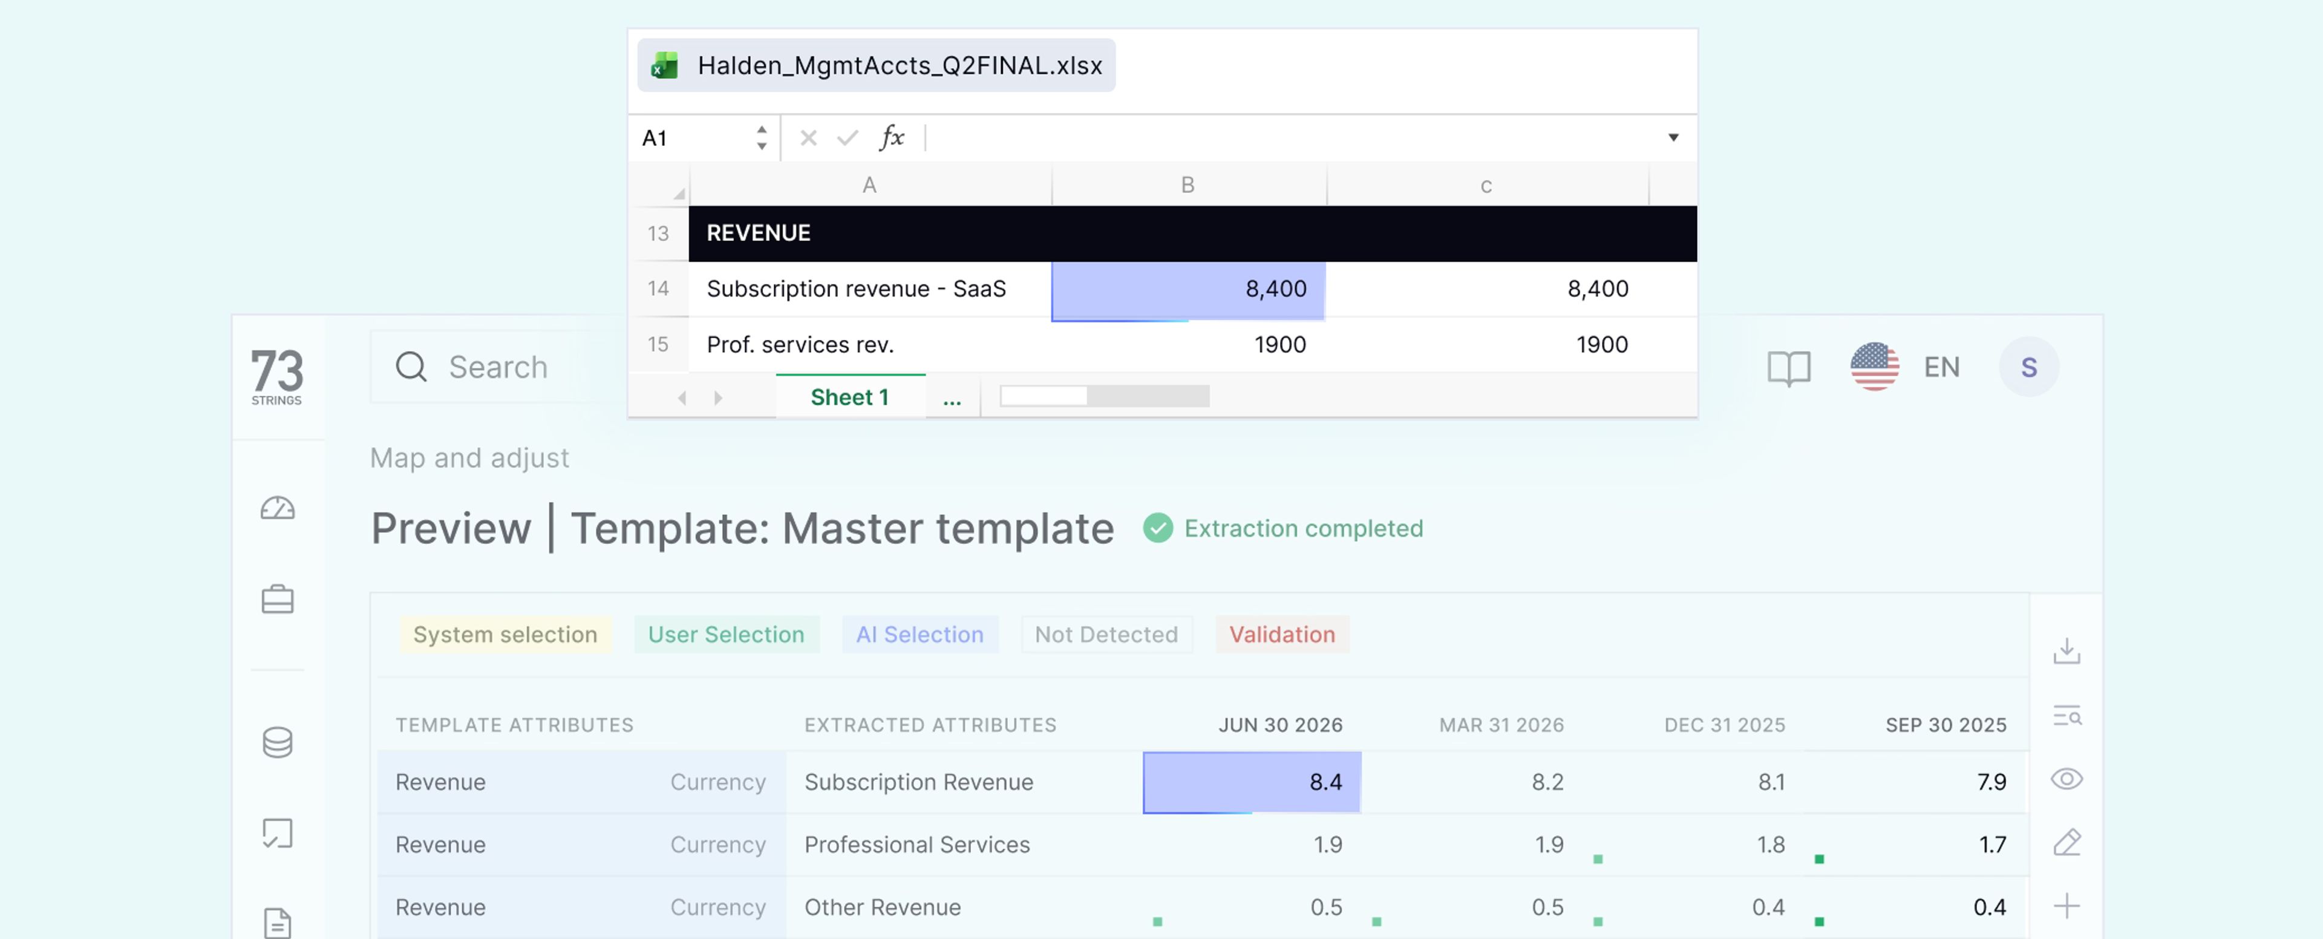Screen dimensions: 2323x939
Task: Open the list search filter icon
Action: (x=2066, y=716)
